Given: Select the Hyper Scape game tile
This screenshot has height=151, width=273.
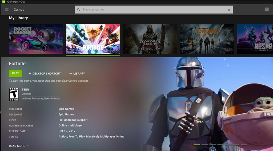Looking at the screenshot, I should click(x=255, y=39).
